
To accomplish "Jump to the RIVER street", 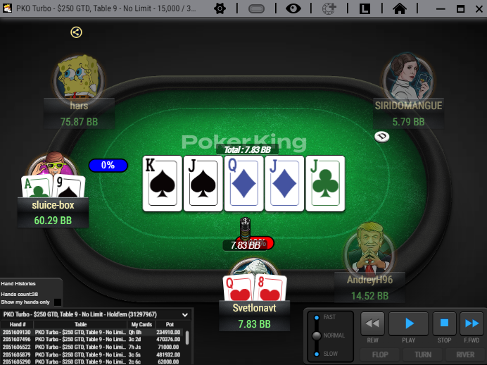I will (465, 354).
